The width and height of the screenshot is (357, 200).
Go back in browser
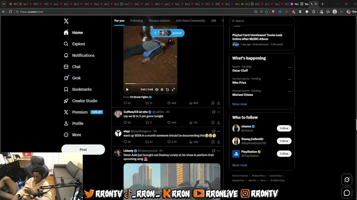tap(4, 12)
